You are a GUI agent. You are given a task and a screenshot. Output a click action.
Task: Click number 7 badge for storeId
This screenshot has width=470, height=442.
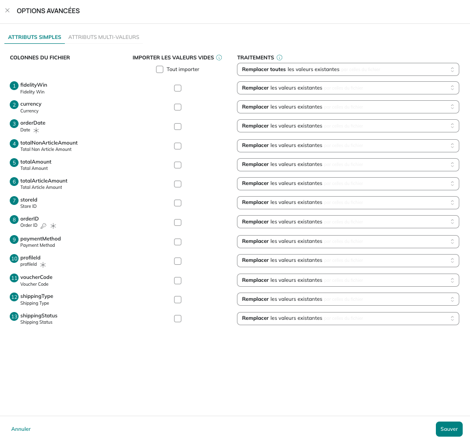coord(14,201)
